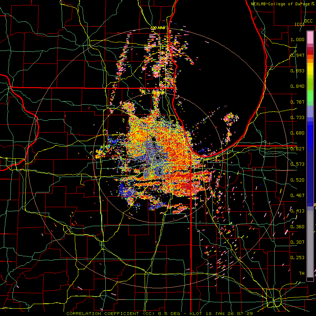
Task: Click the 0.520 scale value
Action: tap(297, 180)
